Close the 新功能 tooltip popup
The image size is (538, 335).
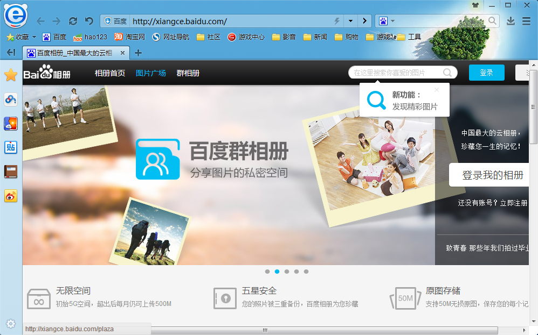click(437, 90)
